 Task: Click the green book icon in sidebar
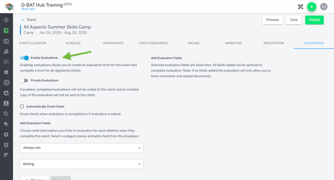click(x=6, y=31)
